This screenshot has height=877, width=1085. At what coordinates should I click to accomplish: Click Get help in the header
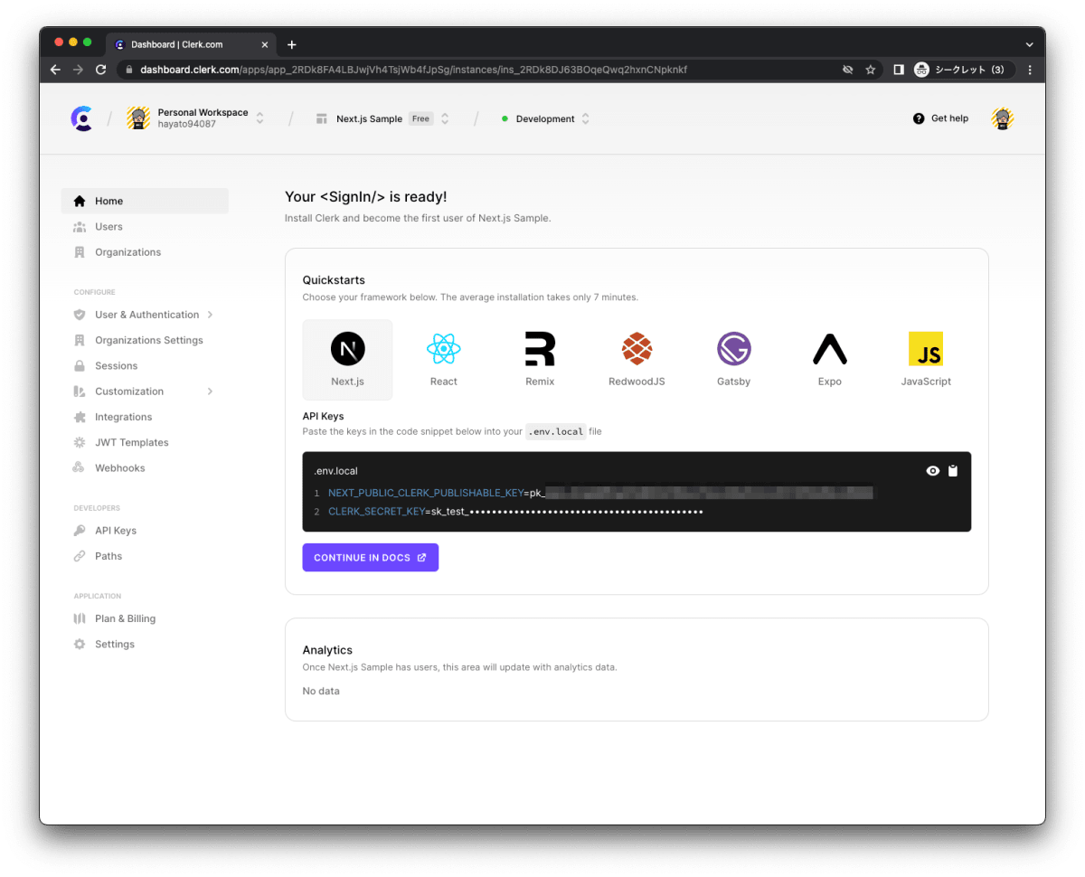[940, 118]
